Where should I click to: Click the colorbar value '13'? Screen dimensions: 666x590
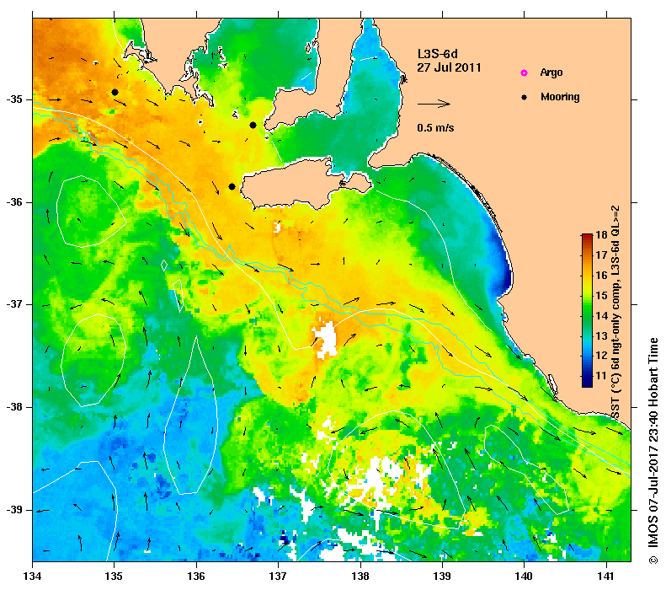(x=601, y=335)
